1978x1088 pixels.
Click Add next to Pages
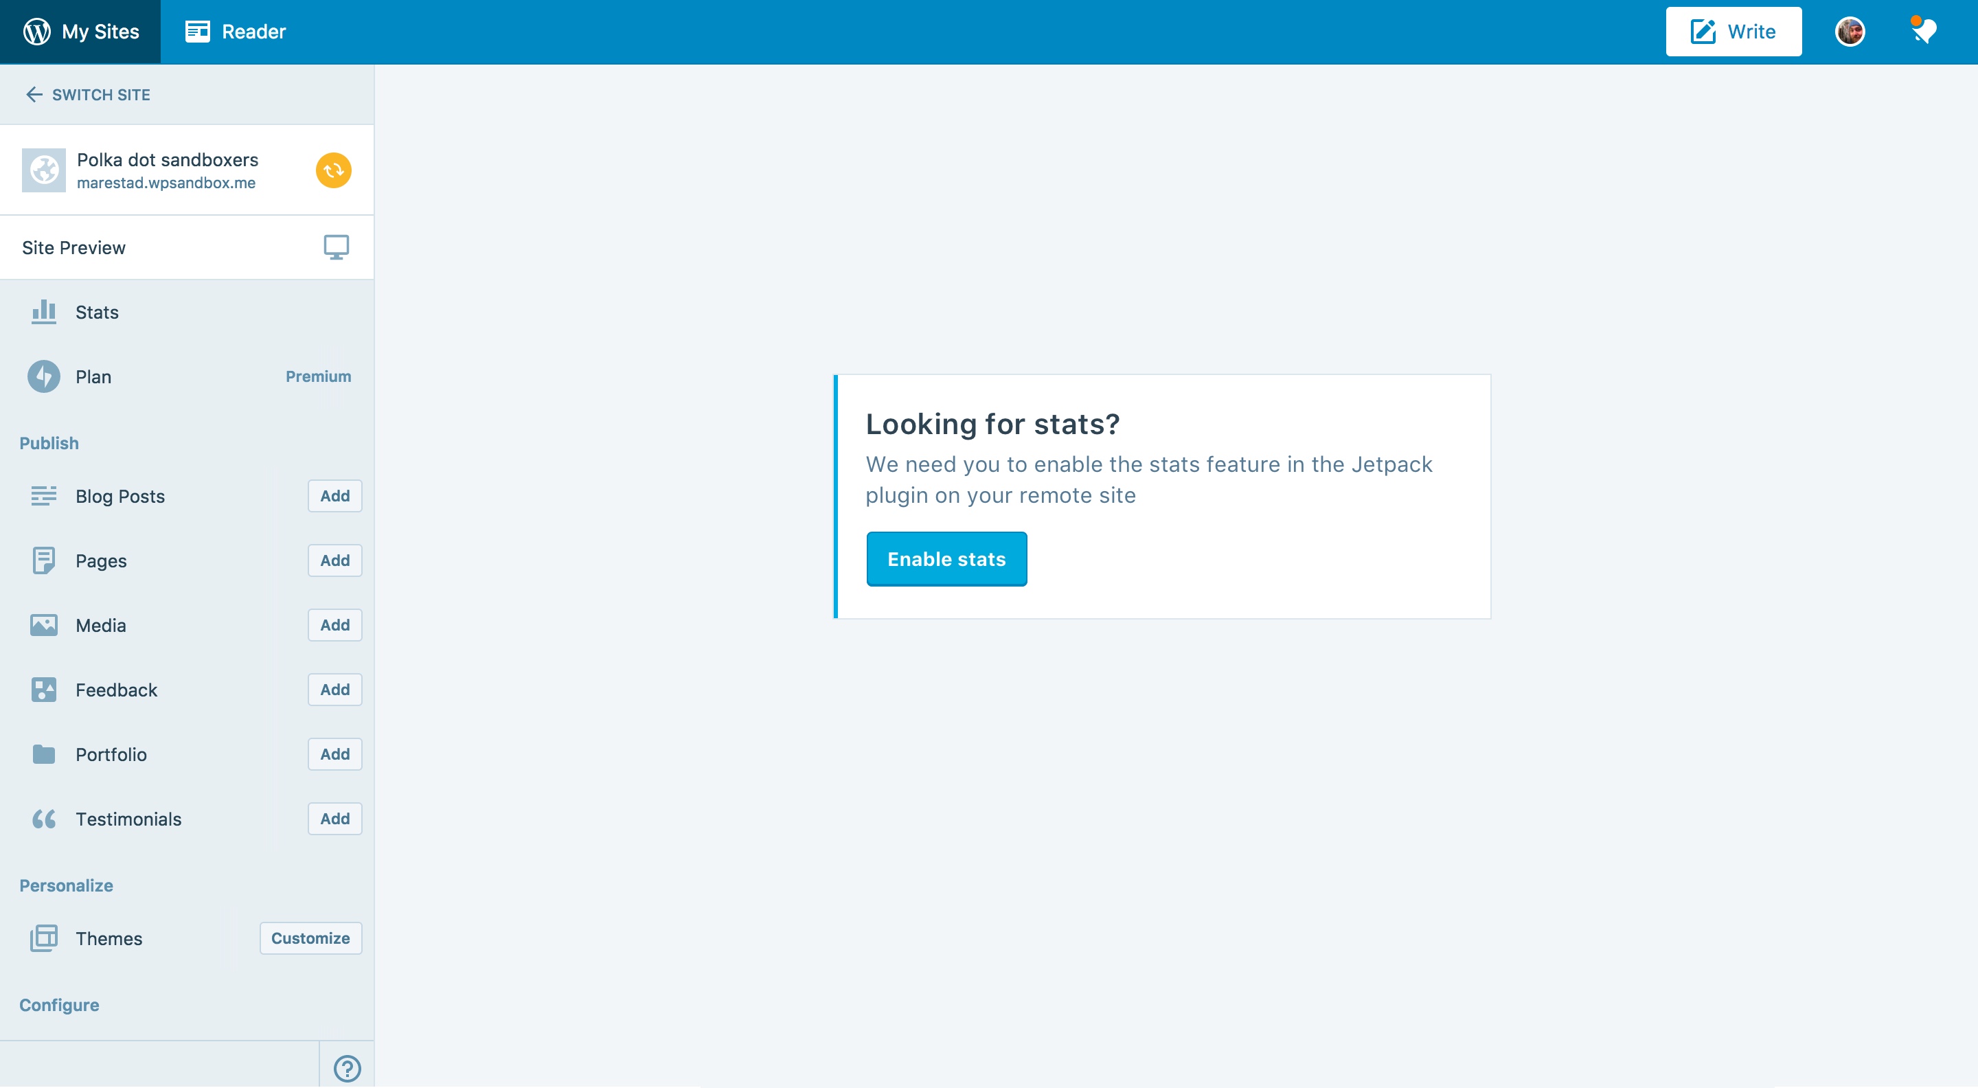(x=334, y=560)
